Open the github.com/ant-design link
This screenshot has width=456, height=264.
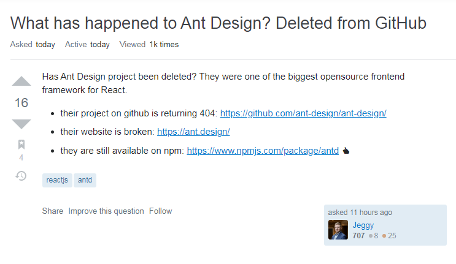303,113
